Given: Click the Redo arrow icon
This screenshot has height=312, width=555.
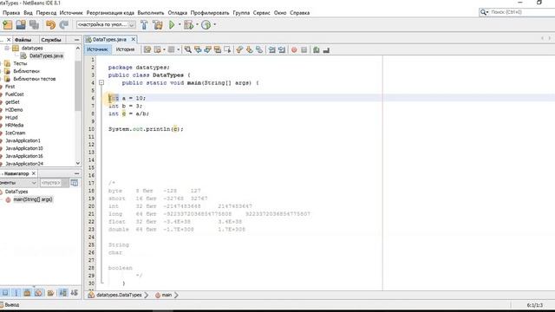Looking at the screenshot, I should pyautogui.click(x=64, y=25).
